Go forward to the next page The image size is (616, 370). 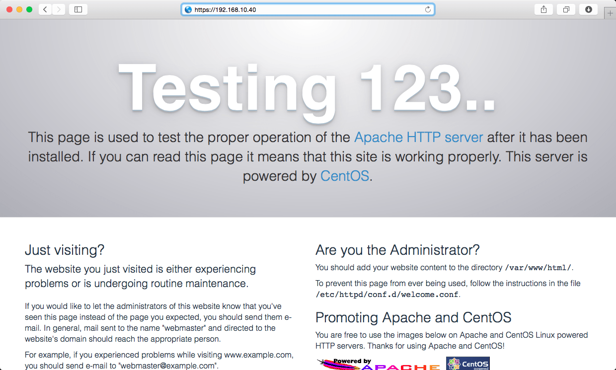pos(59,9)
